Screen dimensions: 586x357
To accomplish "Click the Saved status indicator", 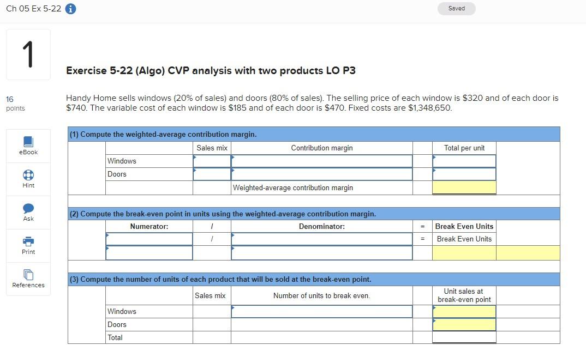I will [x=456, y=8].
